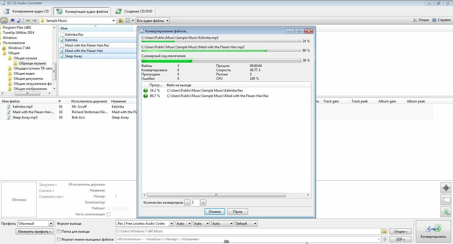This screenshot has width=453, height=244.
Task: Click the Имя column header in file list
Action: point(96,28)
